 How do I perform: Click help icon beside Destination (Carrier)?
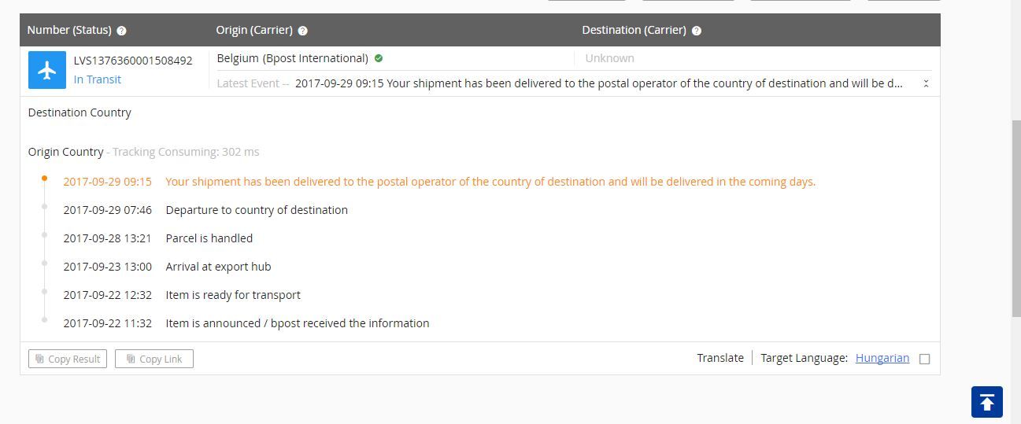tap(697, 31)
